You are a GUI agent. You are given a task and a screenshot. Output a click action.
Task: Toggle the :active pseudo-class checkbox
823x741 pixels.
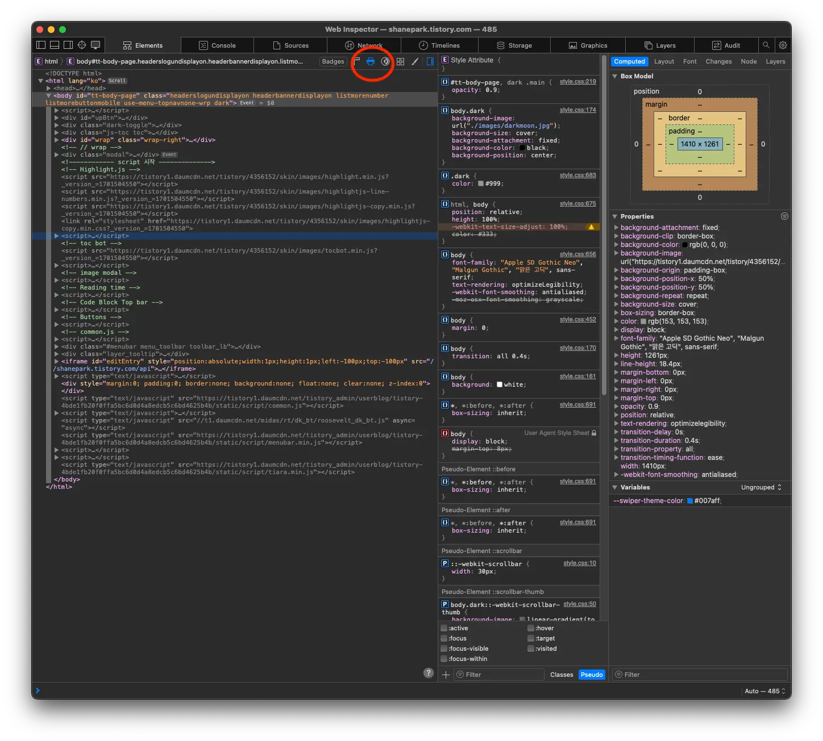(444, 628)
